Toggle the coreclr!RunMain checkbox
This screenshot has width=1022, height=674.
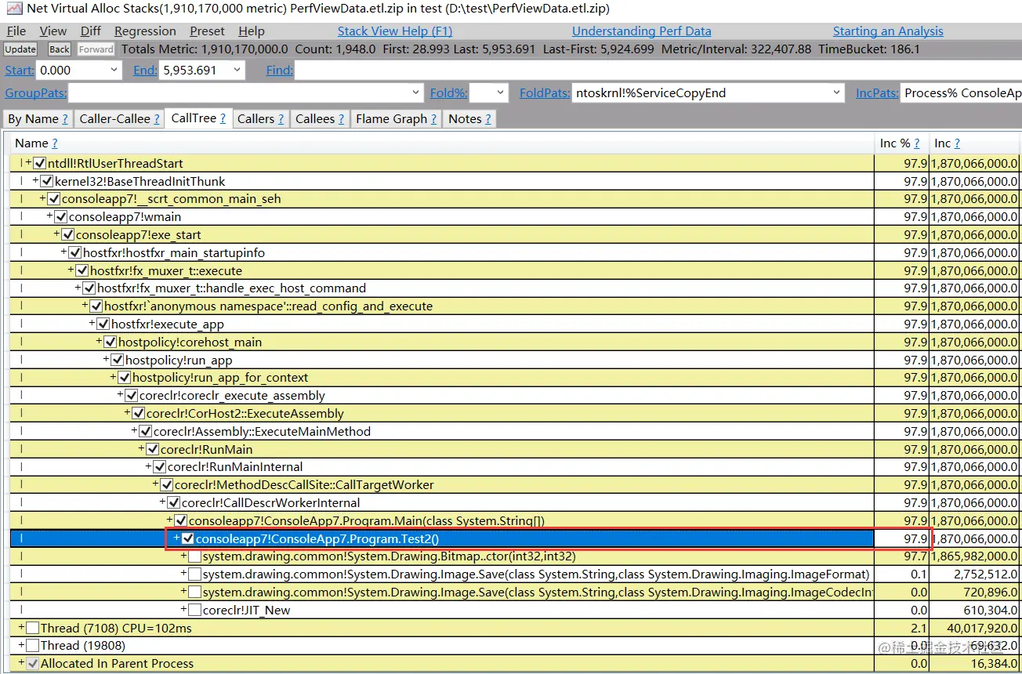(x=152, y=450)
